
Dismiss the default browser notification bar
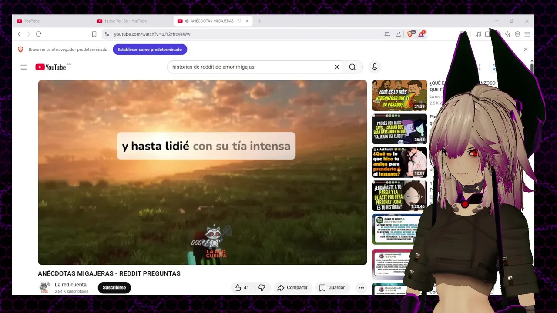pos(526,50)
